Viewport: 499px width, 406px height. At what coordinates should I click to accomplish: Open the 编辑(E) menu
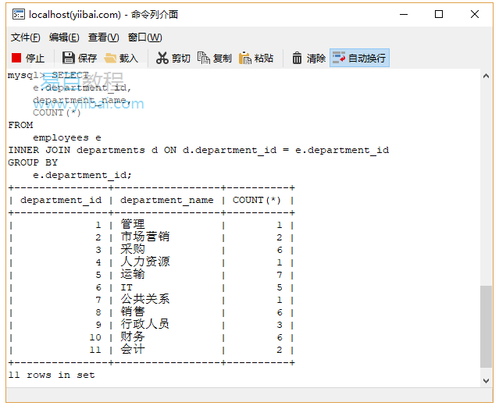pyautogui.click(x=64, y=37)
